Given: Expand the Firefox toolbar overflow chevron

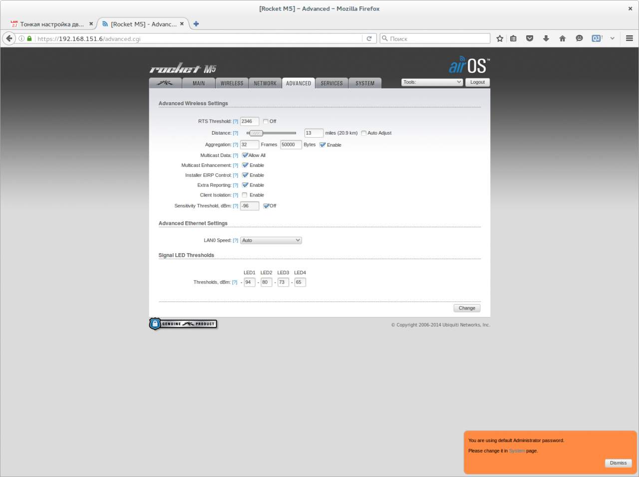Looking at the screenshot, I should (613, 38).
